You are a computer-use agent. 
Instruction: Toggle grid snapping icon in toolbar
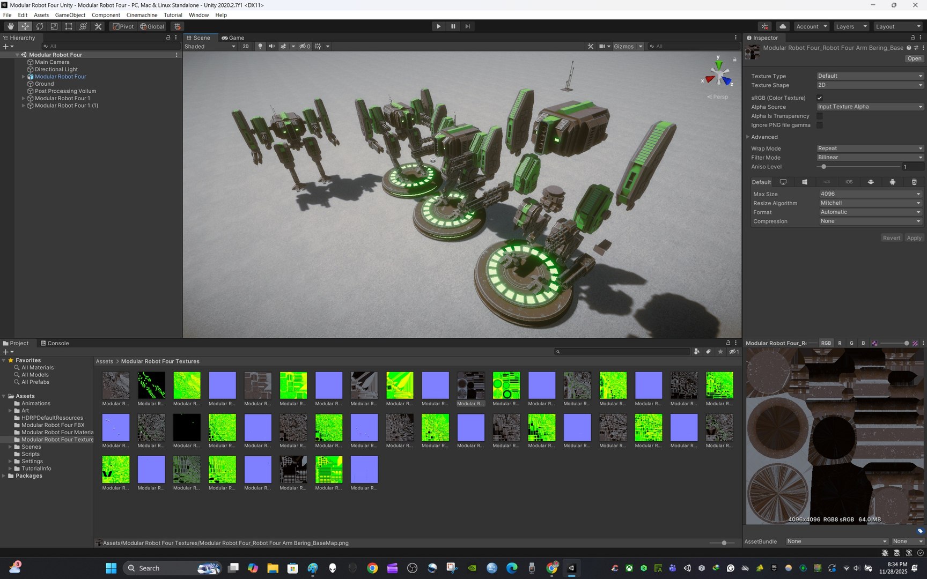point(178,26)
